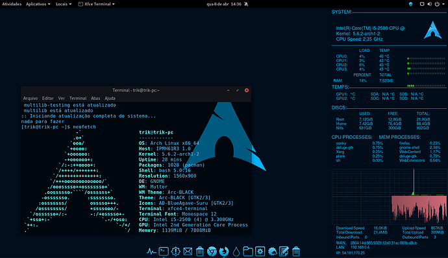Image resolution: width=448 pixels, height=258 pixels.
Task: Click 'Icons: AD-BlueAgave-Suru [GTK2/3]' line
Action: 186,203
